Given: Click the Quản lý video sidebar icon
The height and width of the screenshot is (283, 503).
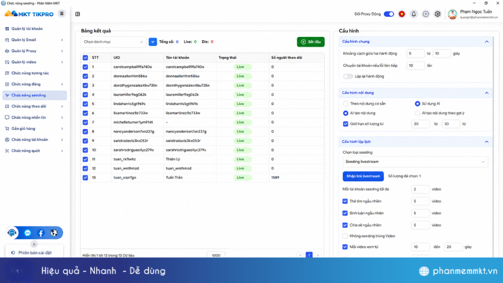Looking at the screenshot, I should pos(7,62).
